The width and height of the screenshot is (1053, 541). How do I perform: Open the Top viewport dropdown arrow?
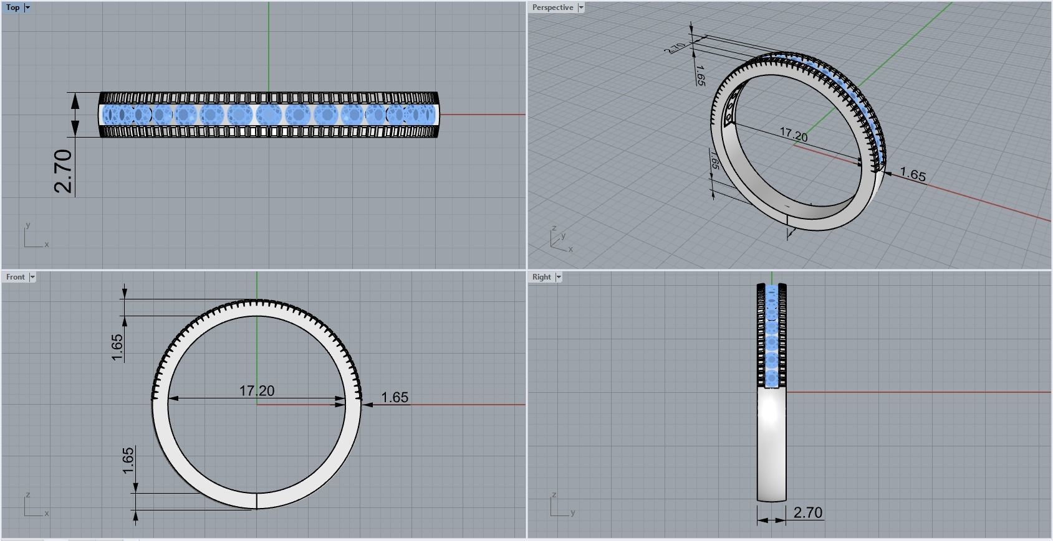27,7
